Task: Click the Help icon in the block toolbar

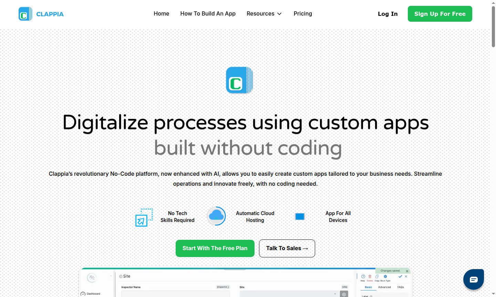Action: pyautogui.click(x=363, y=276)
